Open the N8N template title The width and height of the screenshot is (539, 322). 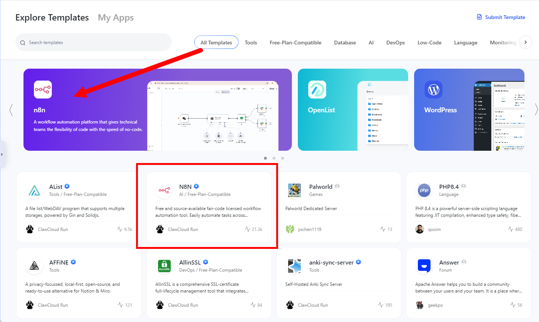(185, 187)
